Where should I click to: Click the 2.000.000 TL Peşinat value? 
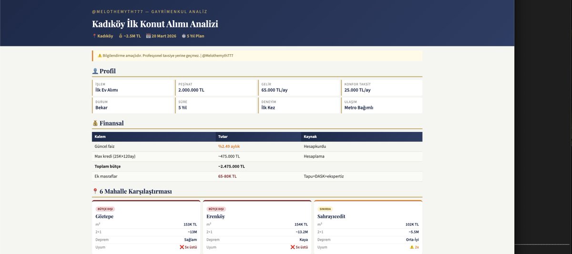tap(191, 90)
